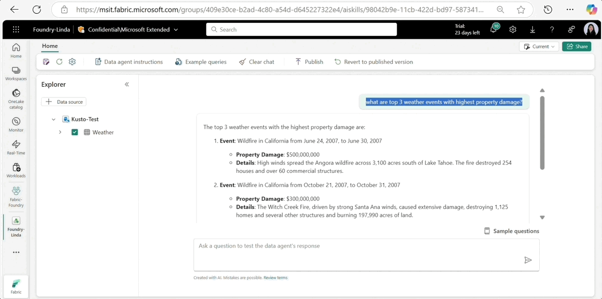This screenshot has height=299, width=602.
Task: Open data agent settings gear in toolbar
Action: pos(72,62)
